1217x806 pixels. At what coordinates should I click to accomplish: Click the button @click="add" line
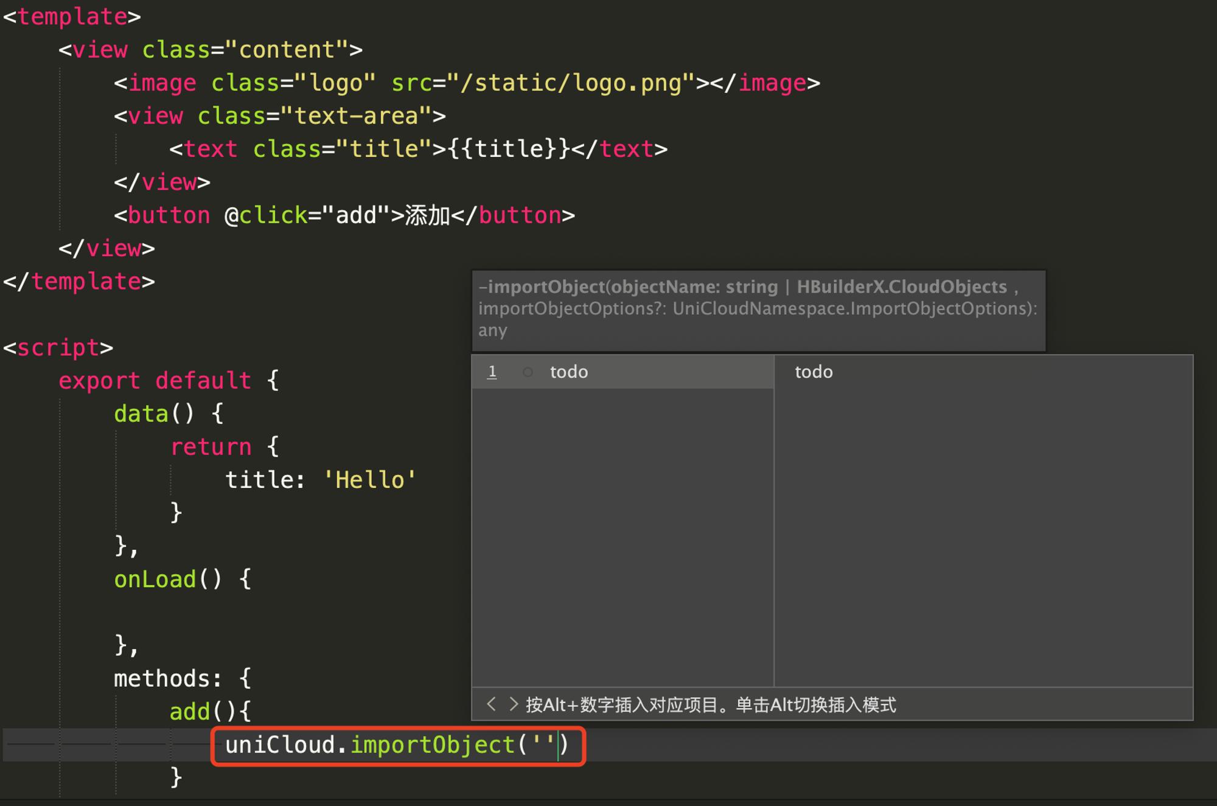(344, 215)
